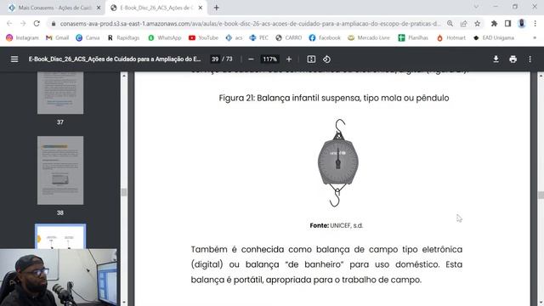Select page 38 thumbnail
The height and width of the screenshot is (306, 544).
point(60,170)
